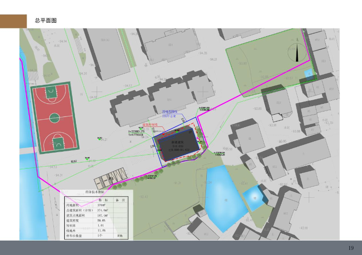Click the 总平面图 page title
Viewport: 362px width, 255px height.
pyautogui.click(x=45, y=21)
